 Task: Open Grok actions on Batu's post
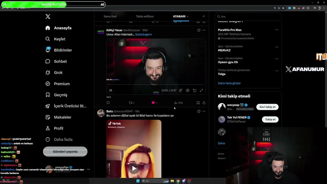[x=199, y=111]
